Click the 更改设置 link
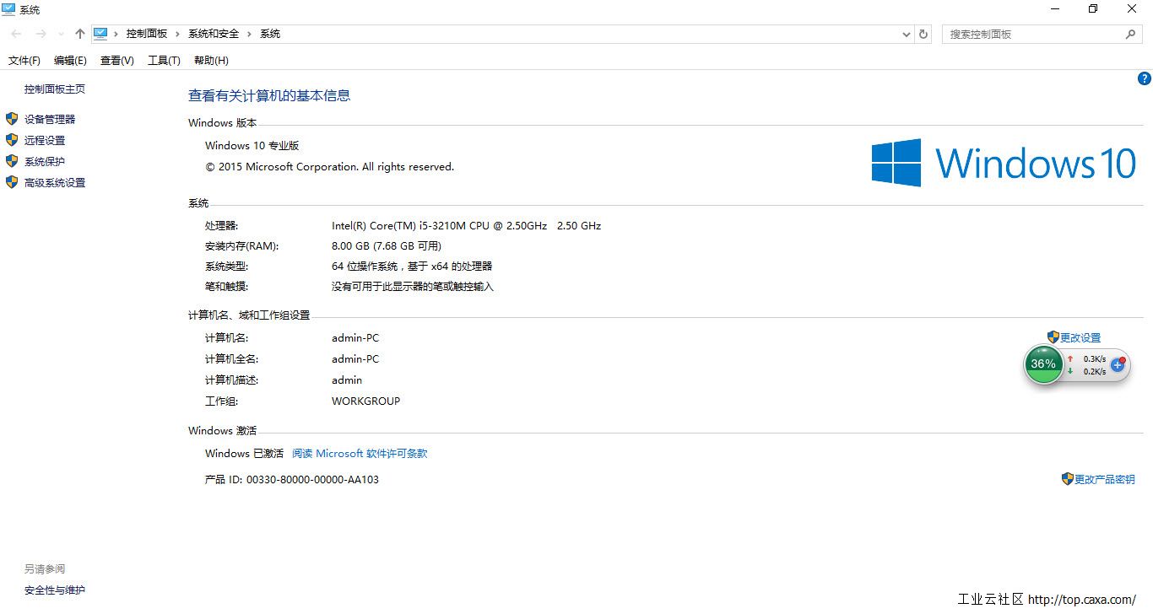This screenshot has width=1153, height=614. pyautogui.click(x=1080, y=337)
